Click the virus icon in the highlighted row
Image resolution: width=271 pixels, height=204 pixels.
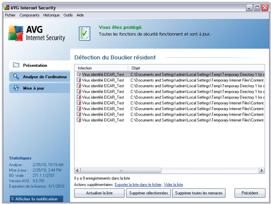click(x=79, y=74)
